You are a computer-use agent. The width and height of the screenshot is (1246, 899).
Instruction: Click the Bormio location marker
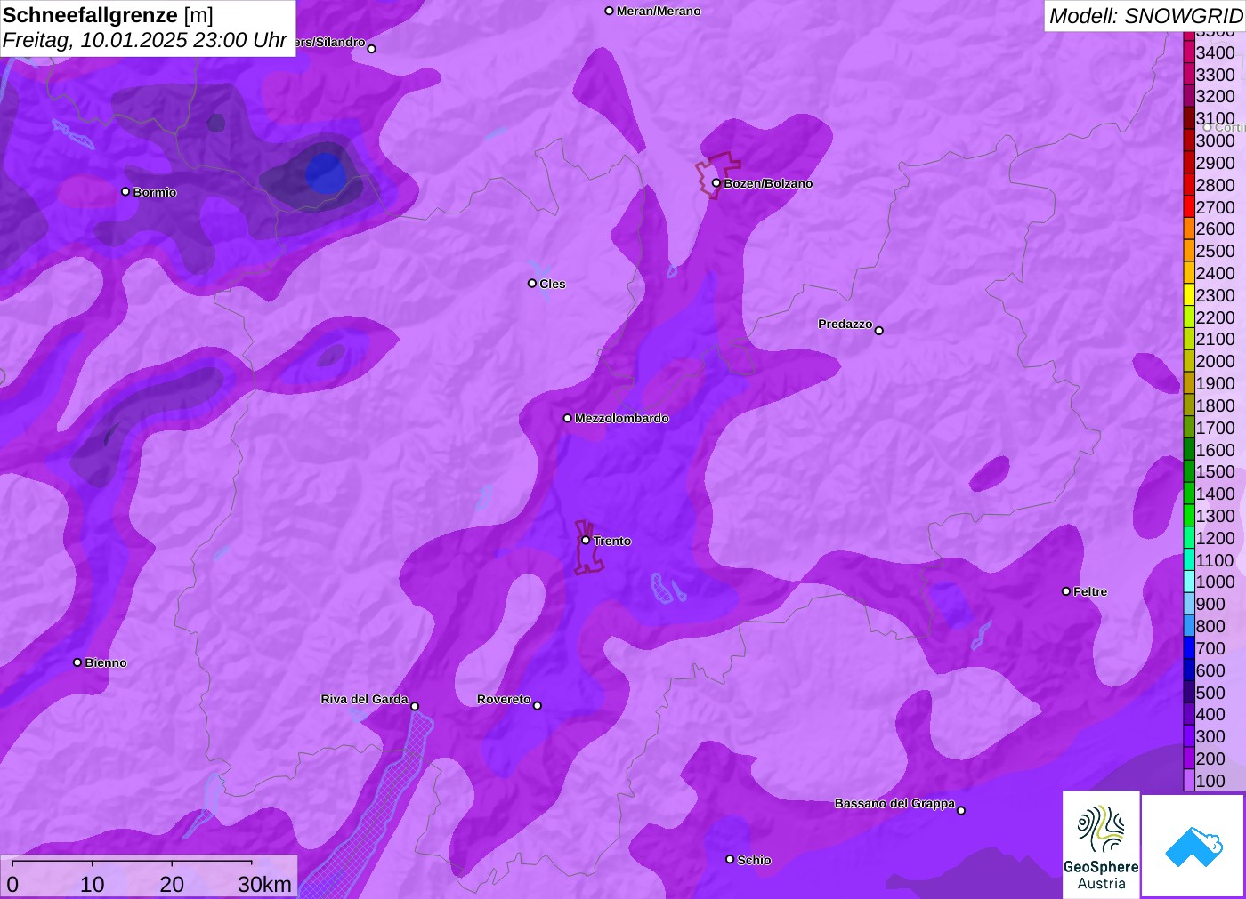tap(125, 191)
